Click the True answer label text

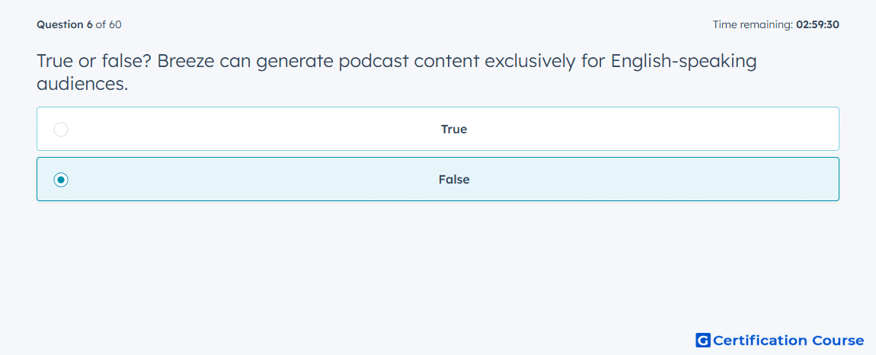click(454, 130)
